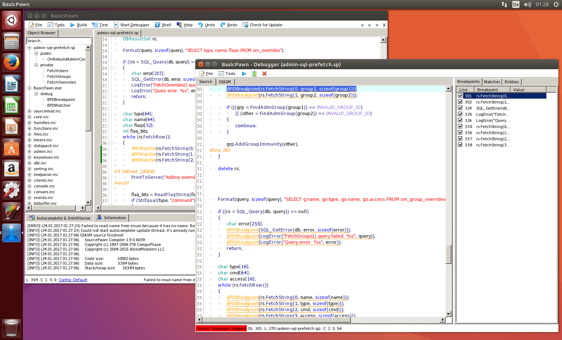Click the Line column header
This screenshot has height=340, width=562.
465,89
